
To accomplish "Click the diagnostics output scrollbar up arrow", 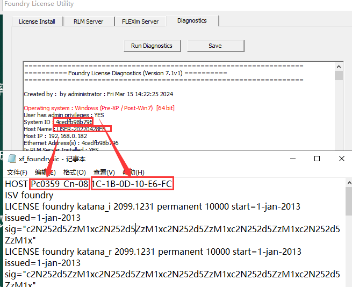I will click(339, 67).
